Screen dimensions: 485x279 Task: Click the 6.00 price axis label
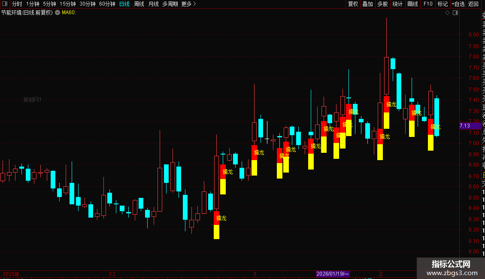474,252
